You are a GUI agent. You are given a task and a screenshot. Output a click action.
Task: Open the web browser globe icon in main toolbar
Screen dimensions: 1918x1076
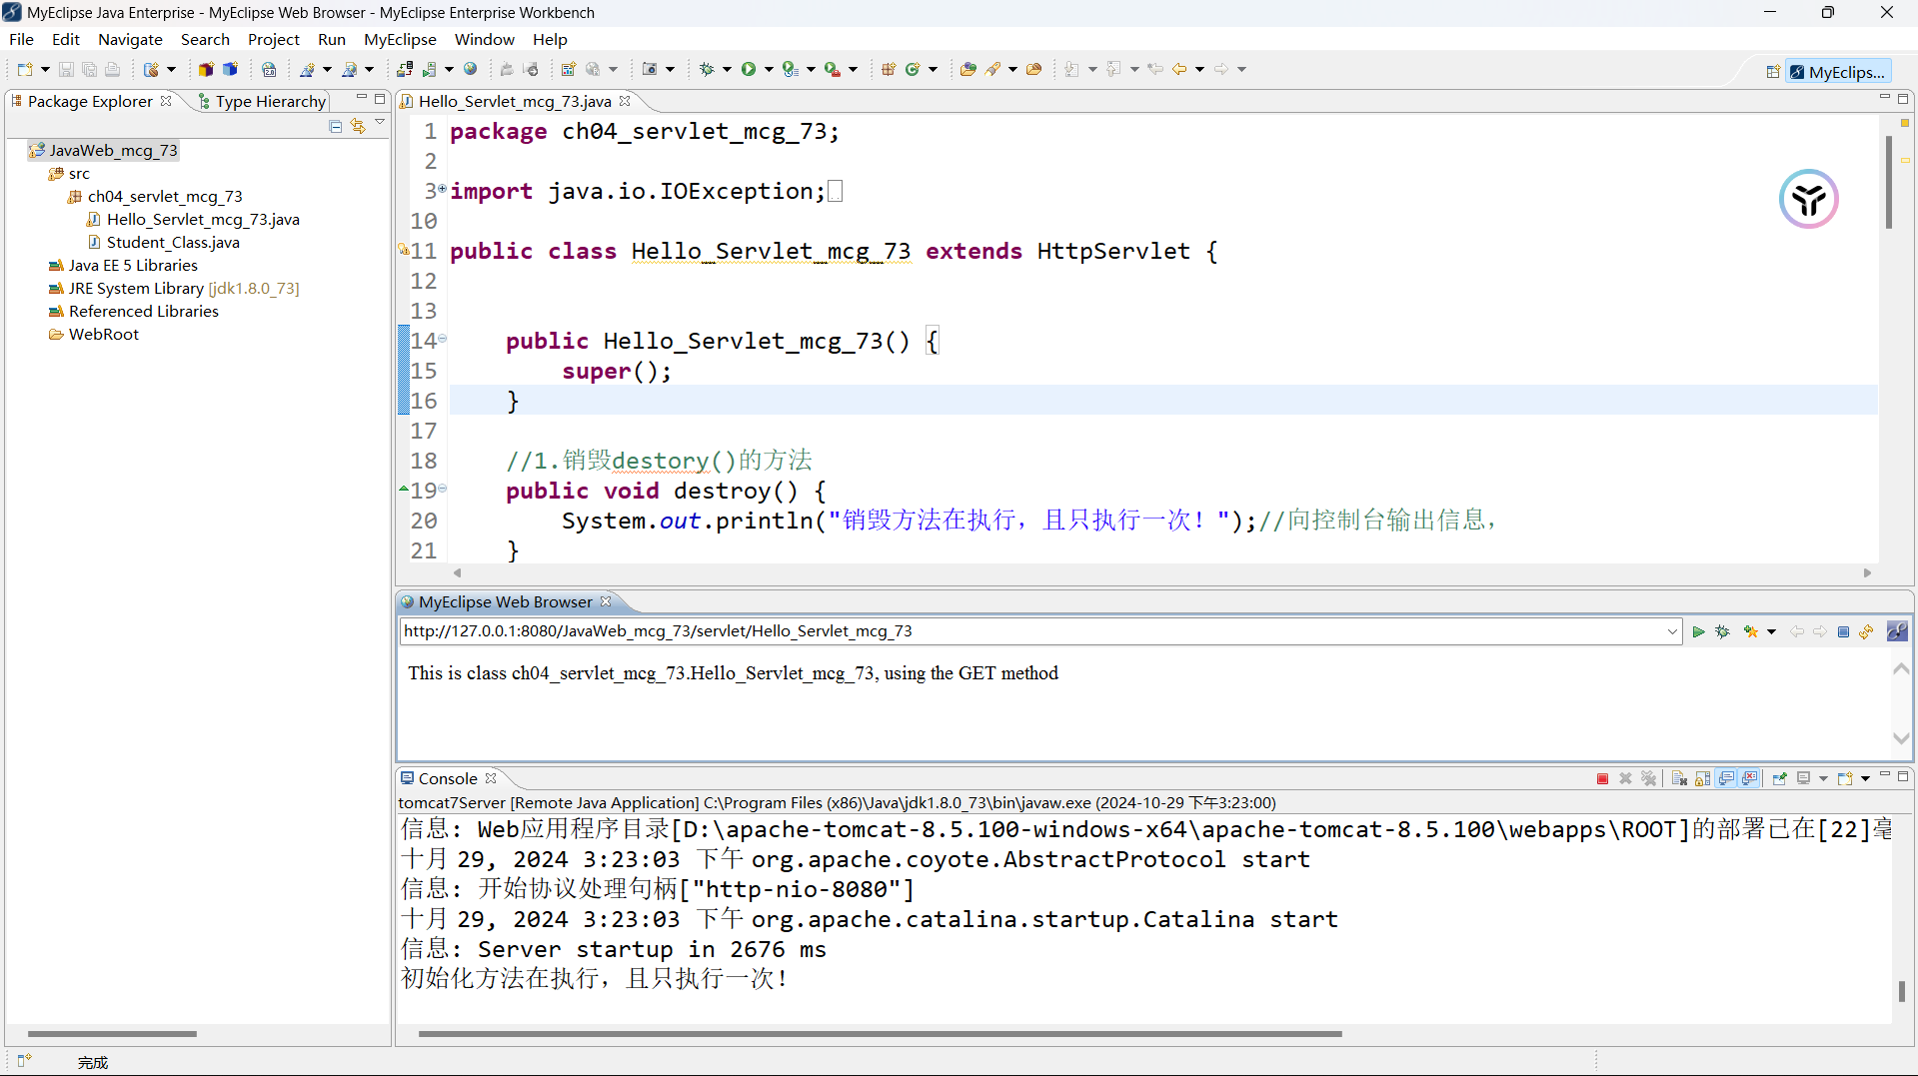click(470, 69)
